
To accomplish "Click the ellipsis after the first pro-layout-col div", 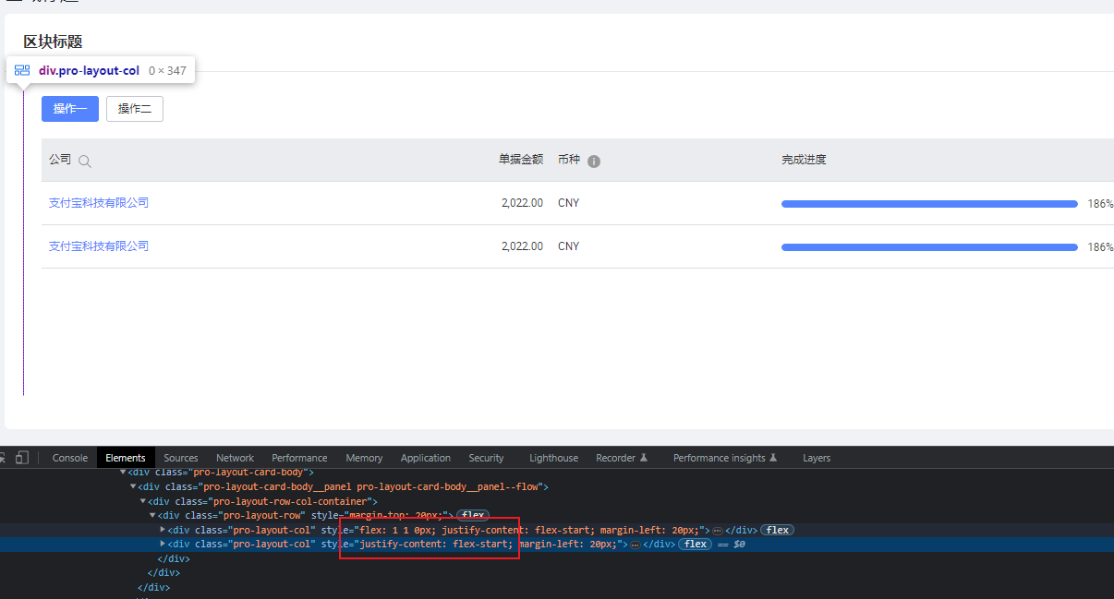I will click(x=718, y=529).
